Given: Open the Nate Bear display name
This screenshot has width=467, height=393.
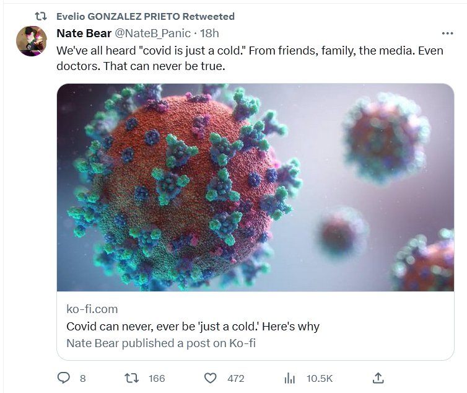Looking at the screenshot, I should [84, 33].
